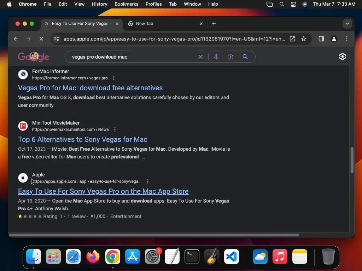Open Top 6 Alternatives to Sony Vegas link
The width and height of the screenshot is (362, 271).
pyautogui.click(x=83, y=139)
